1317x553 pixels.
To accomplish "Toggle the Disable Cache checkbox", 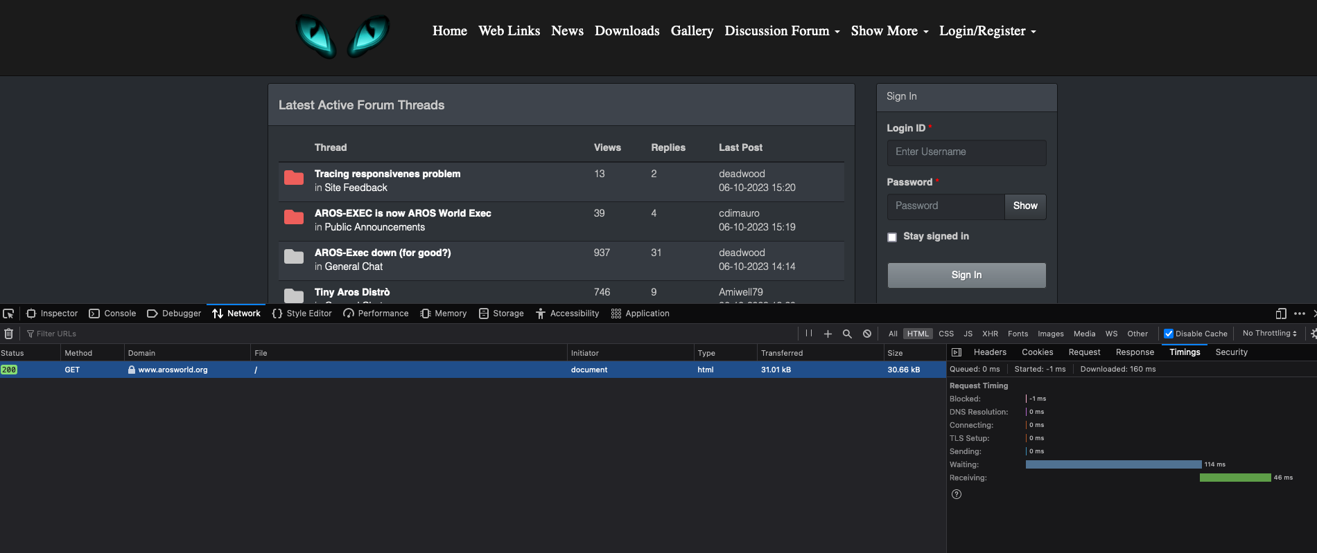I will [x=1169, y=334].
